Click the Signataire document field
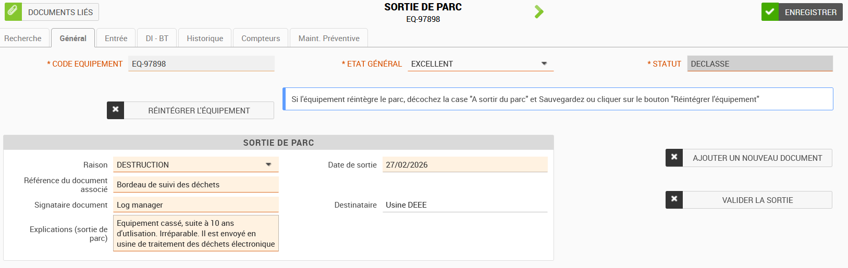Screen dimensions: 848x268 point(196,205)
